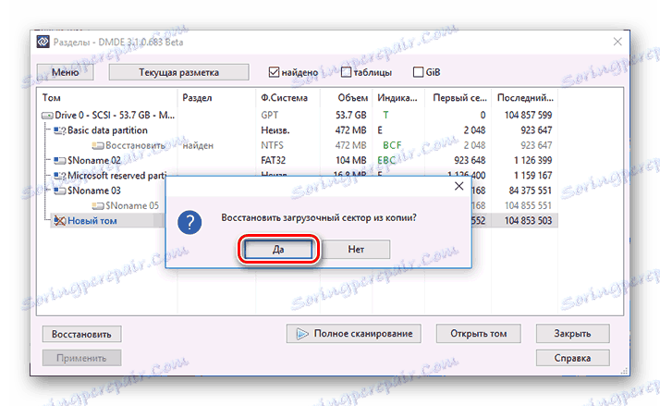The width and height of the screenshot is (660, 406).
Task: Click the DMDE application logo icon
Action: [43, 43]
